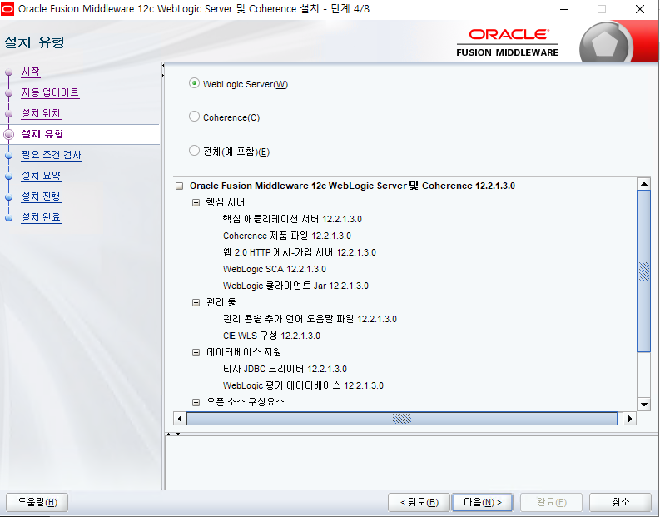The height and width of the screenshot is (517, 660).
Task: Click the horizontal scrollbar thumb
Action: (x=401, y=419)
